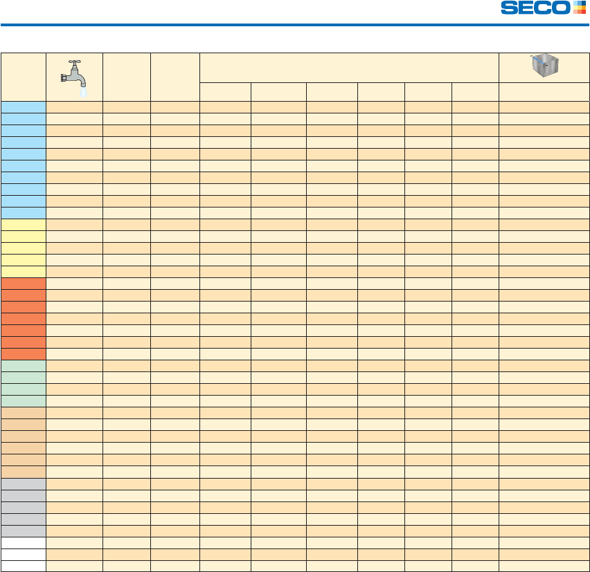Click the last gray cell above white group
The height and width of the screenshot is (572, 590).
click(x=24, y=531)
